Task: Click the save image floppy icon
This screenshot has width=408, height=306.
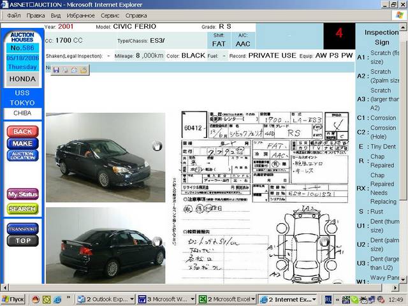Action: tap(56, 70)
